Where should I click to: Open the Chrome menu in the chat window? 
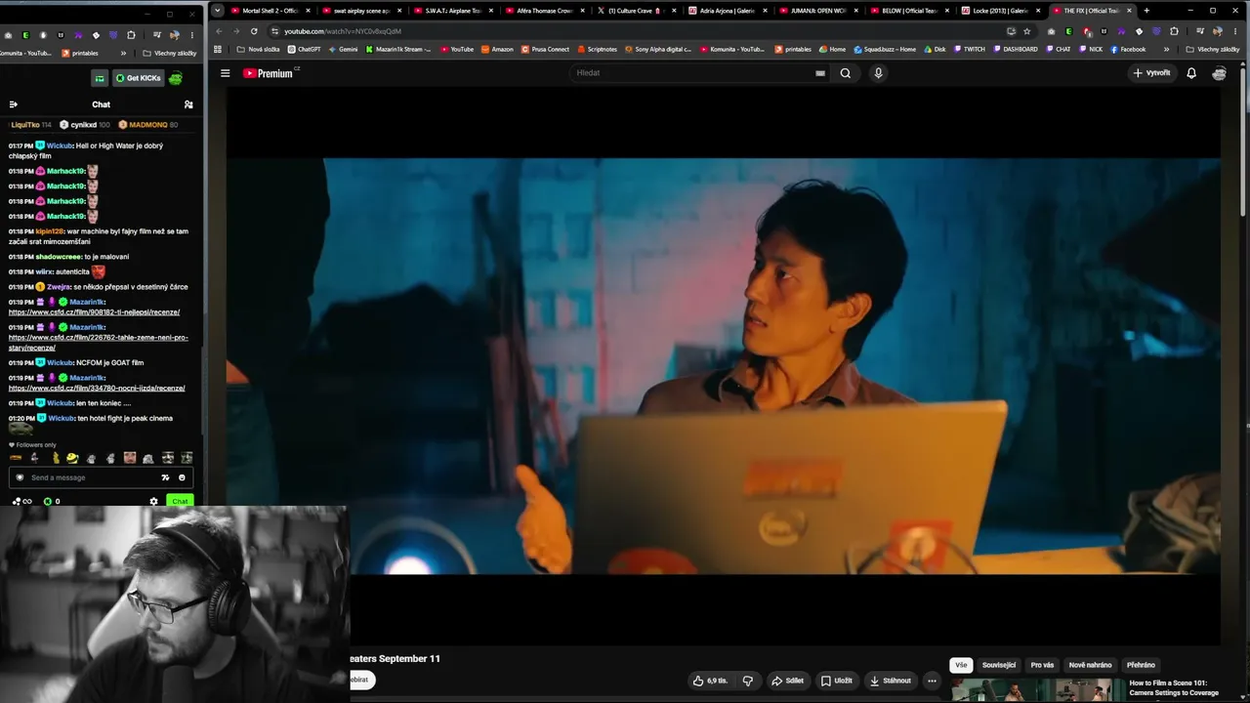[191, 35]
